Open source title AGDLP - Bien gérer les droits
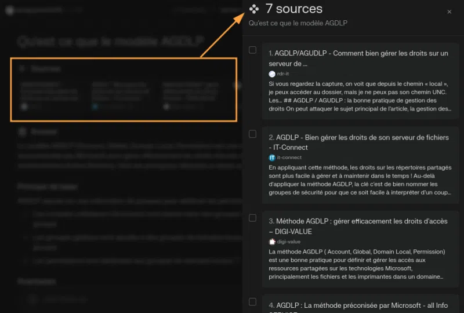 [x=358, y=142]
